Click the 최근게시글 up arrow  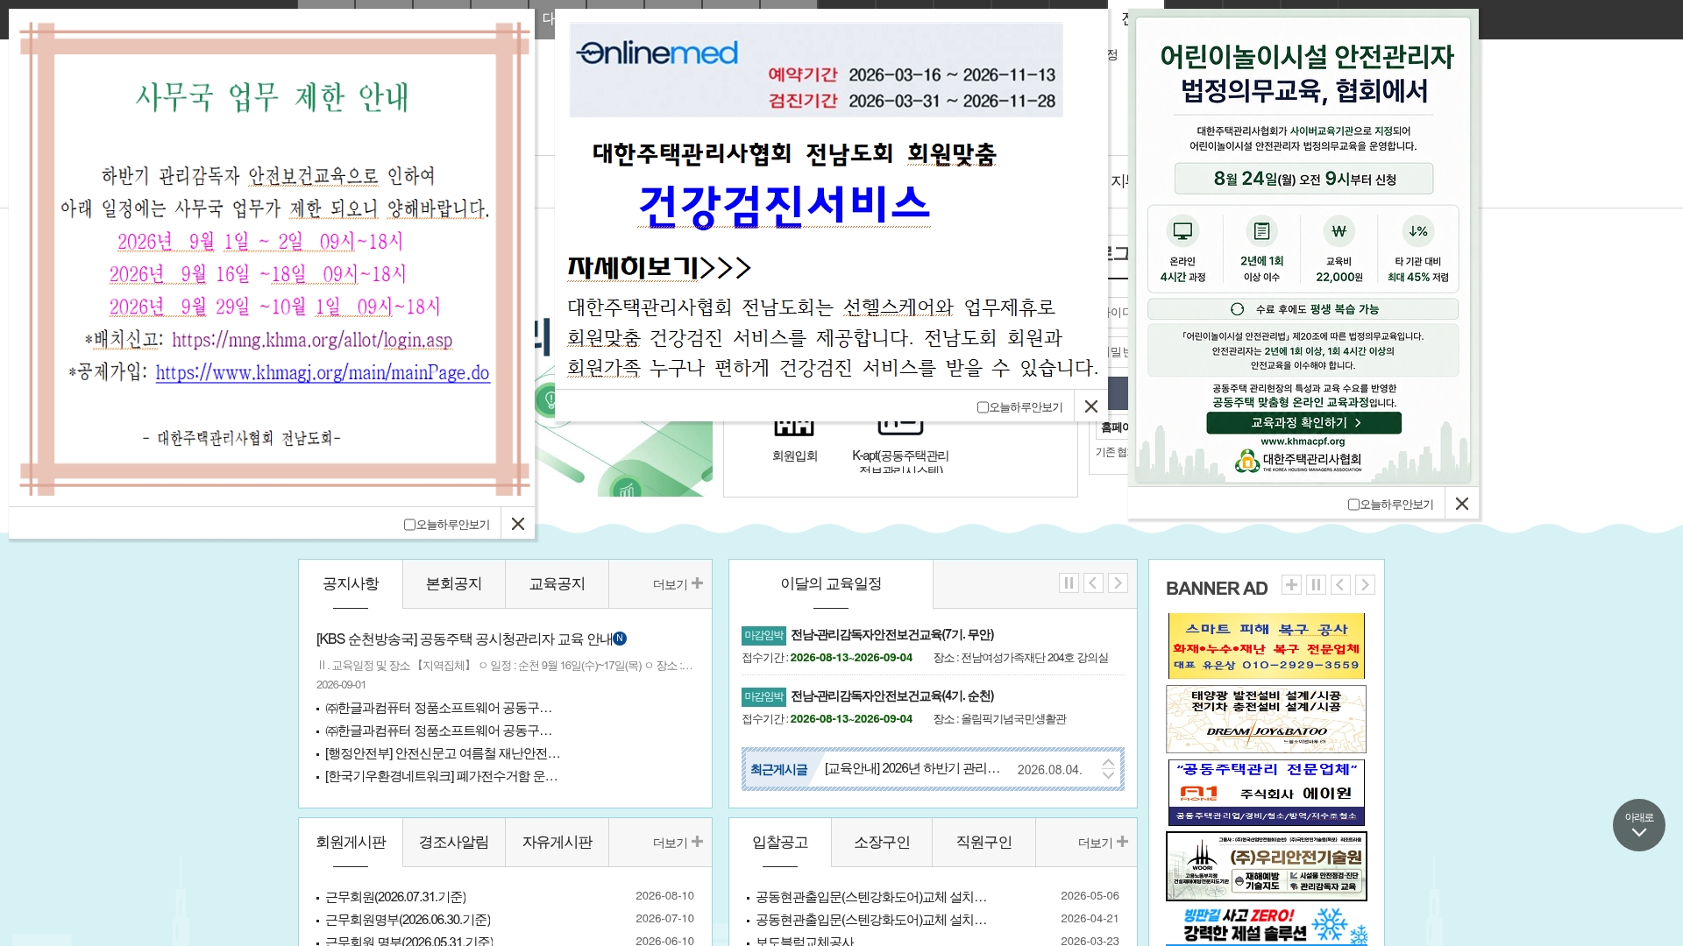tap(1108, 763)
